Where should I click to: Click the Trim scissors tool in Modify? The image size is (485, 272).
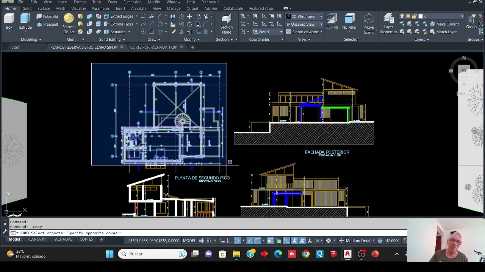206,16
